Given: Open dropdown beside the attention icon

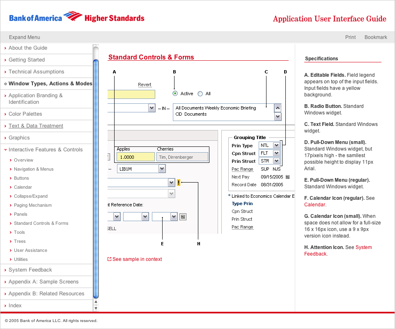Looking at the screenshot, I should 172,183.
